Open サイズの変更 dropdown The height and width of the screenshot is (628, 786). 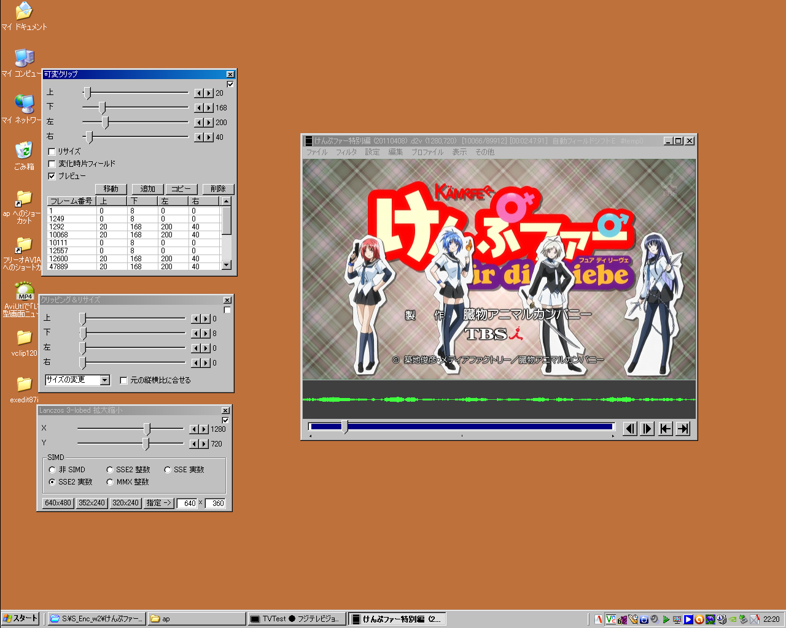pyautogui.click(x=105, y=380)
